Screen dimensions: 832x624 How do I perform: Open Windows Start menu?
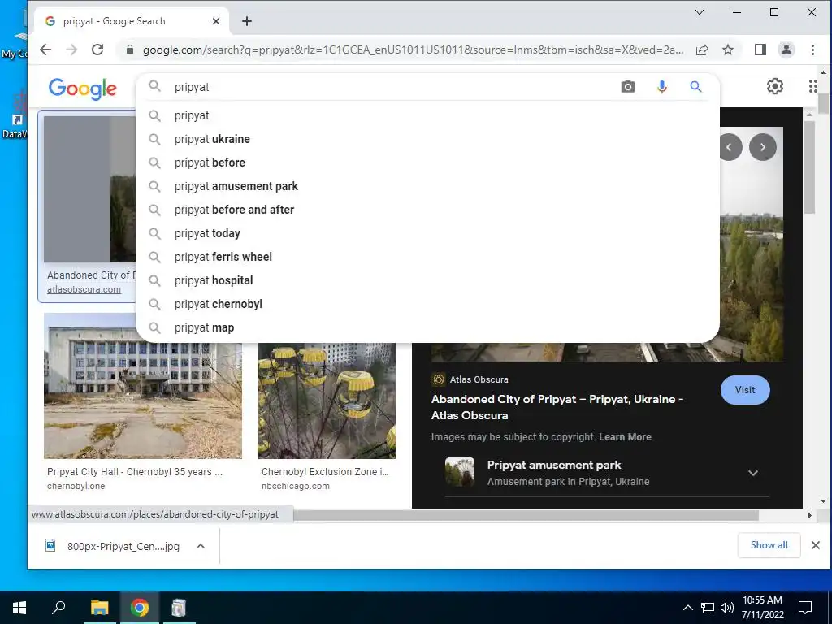19,608
